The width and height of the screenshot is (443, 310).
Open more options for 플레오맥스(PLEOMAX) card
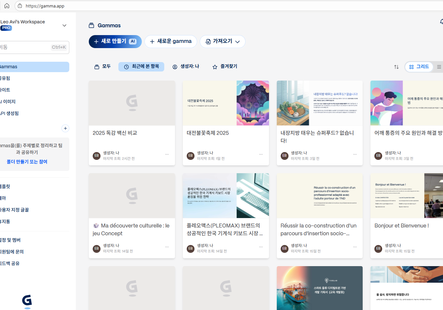click(261, 247)
